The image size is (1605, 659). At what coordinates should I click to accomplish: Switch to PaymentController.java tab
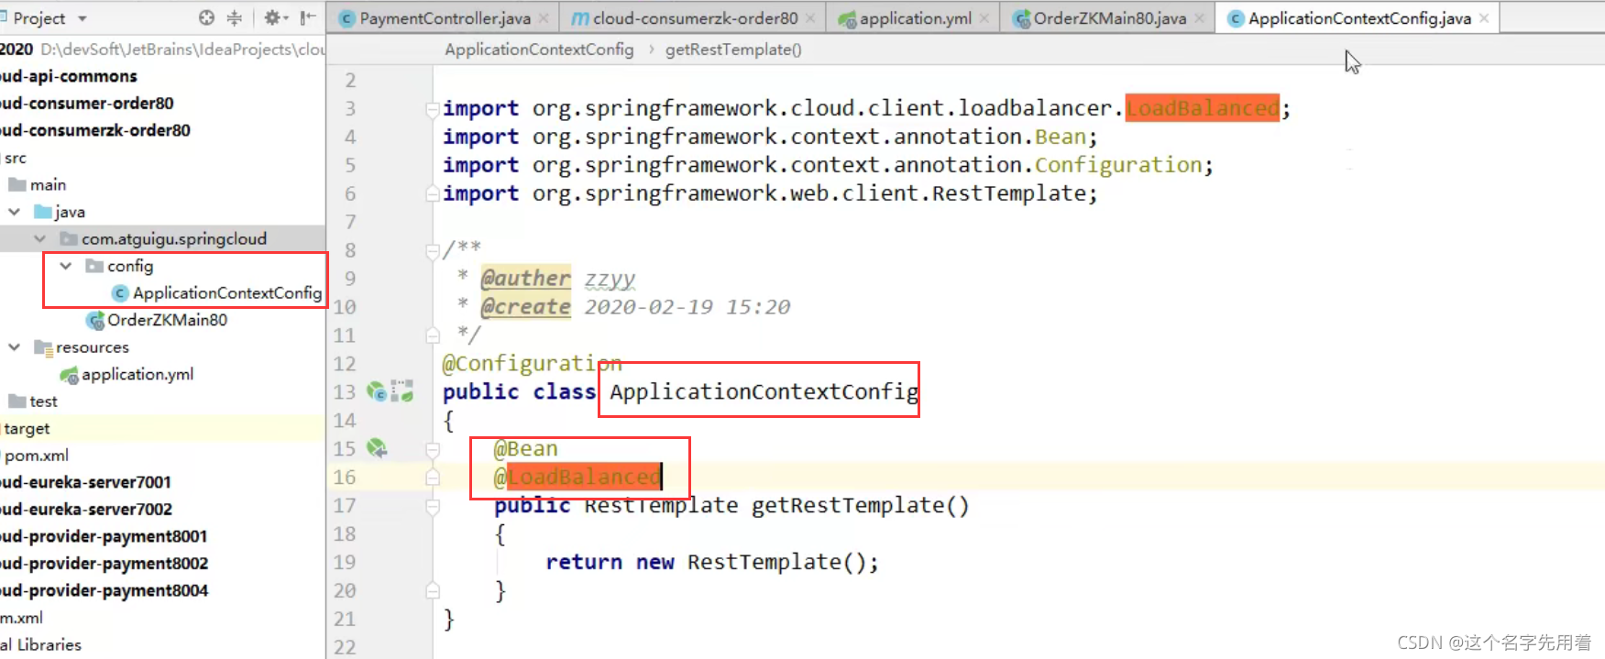click(x=445, y=18)
